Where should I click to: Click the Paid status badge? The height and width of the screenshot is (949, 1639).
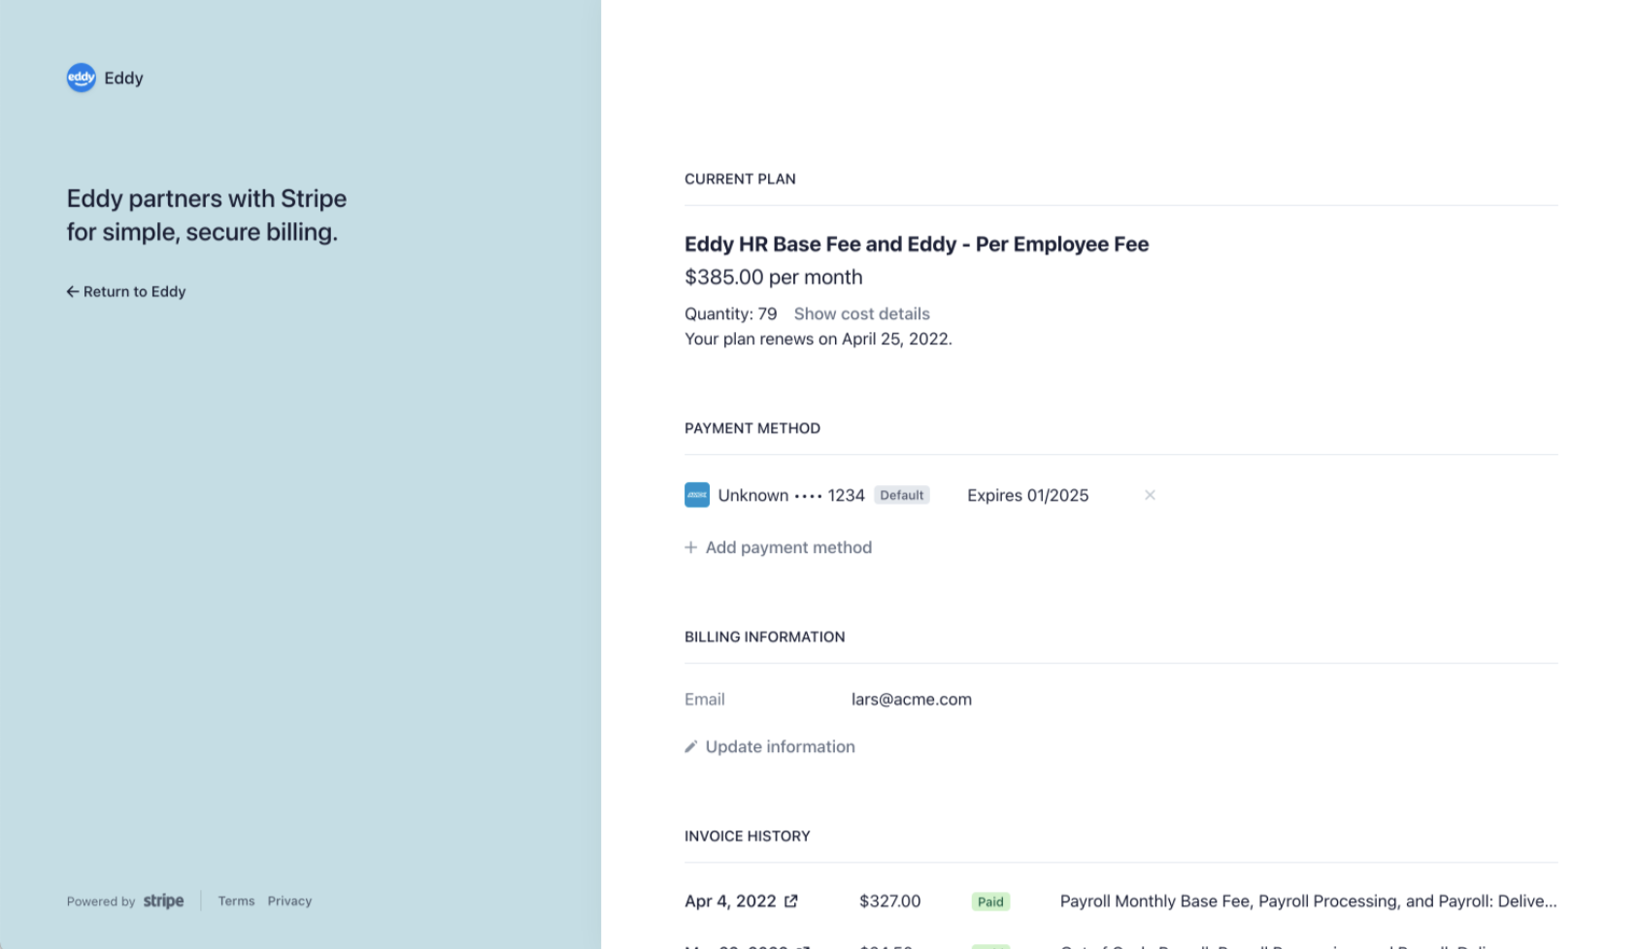(x=990, y=901)
